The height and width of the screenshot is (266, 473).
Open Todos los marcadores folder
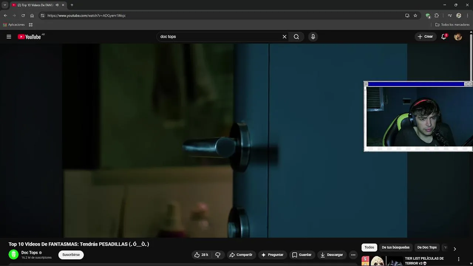click(452, 25)
